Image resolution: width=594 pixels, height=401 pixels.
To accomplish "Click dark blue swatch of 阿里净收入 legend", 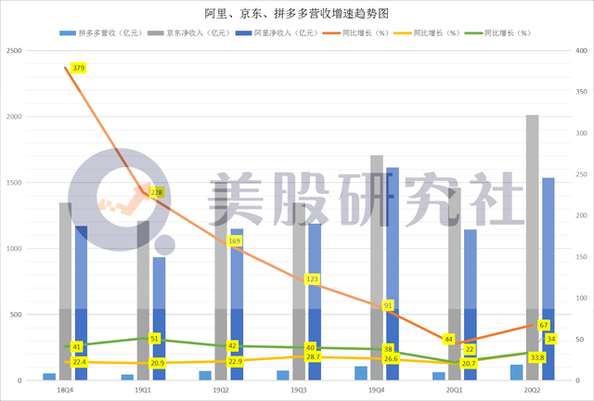I will [243, 33].
